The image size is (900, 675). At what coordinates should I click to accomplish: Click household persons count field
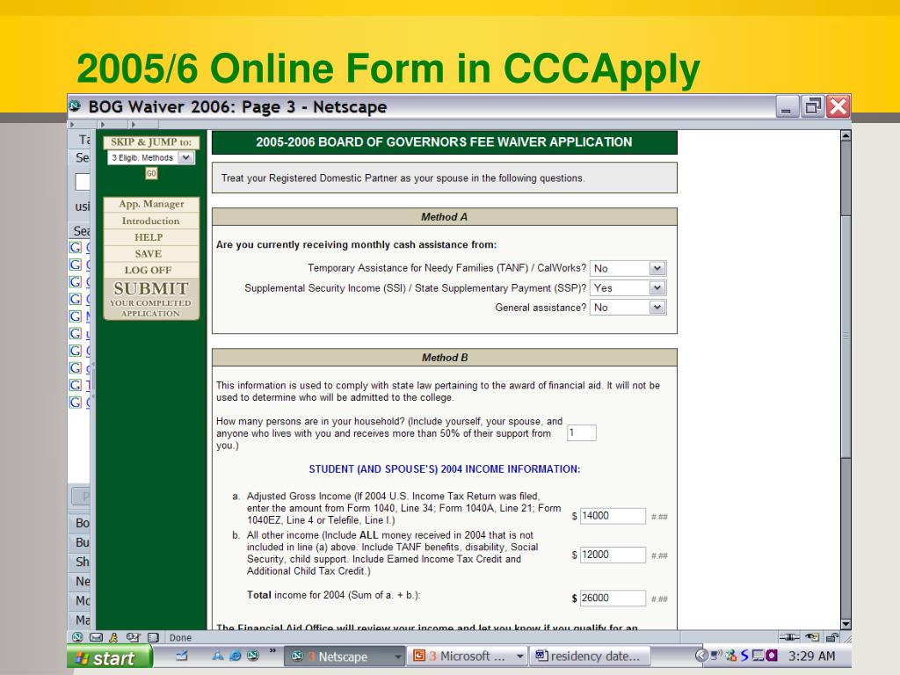coord(582,432)
